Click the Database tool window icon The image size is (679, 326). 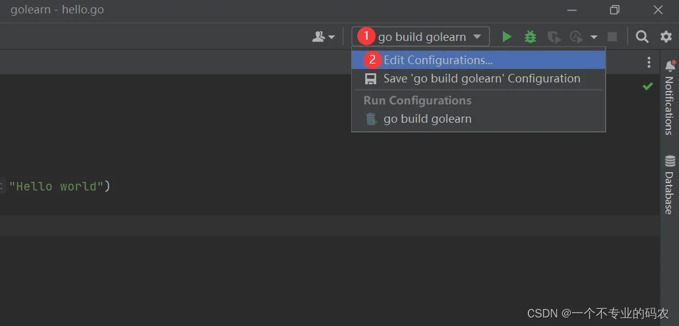pos(670,162)
